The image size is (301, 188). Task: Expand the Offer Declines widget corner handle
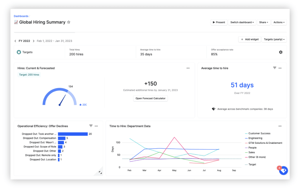point(100,172)
